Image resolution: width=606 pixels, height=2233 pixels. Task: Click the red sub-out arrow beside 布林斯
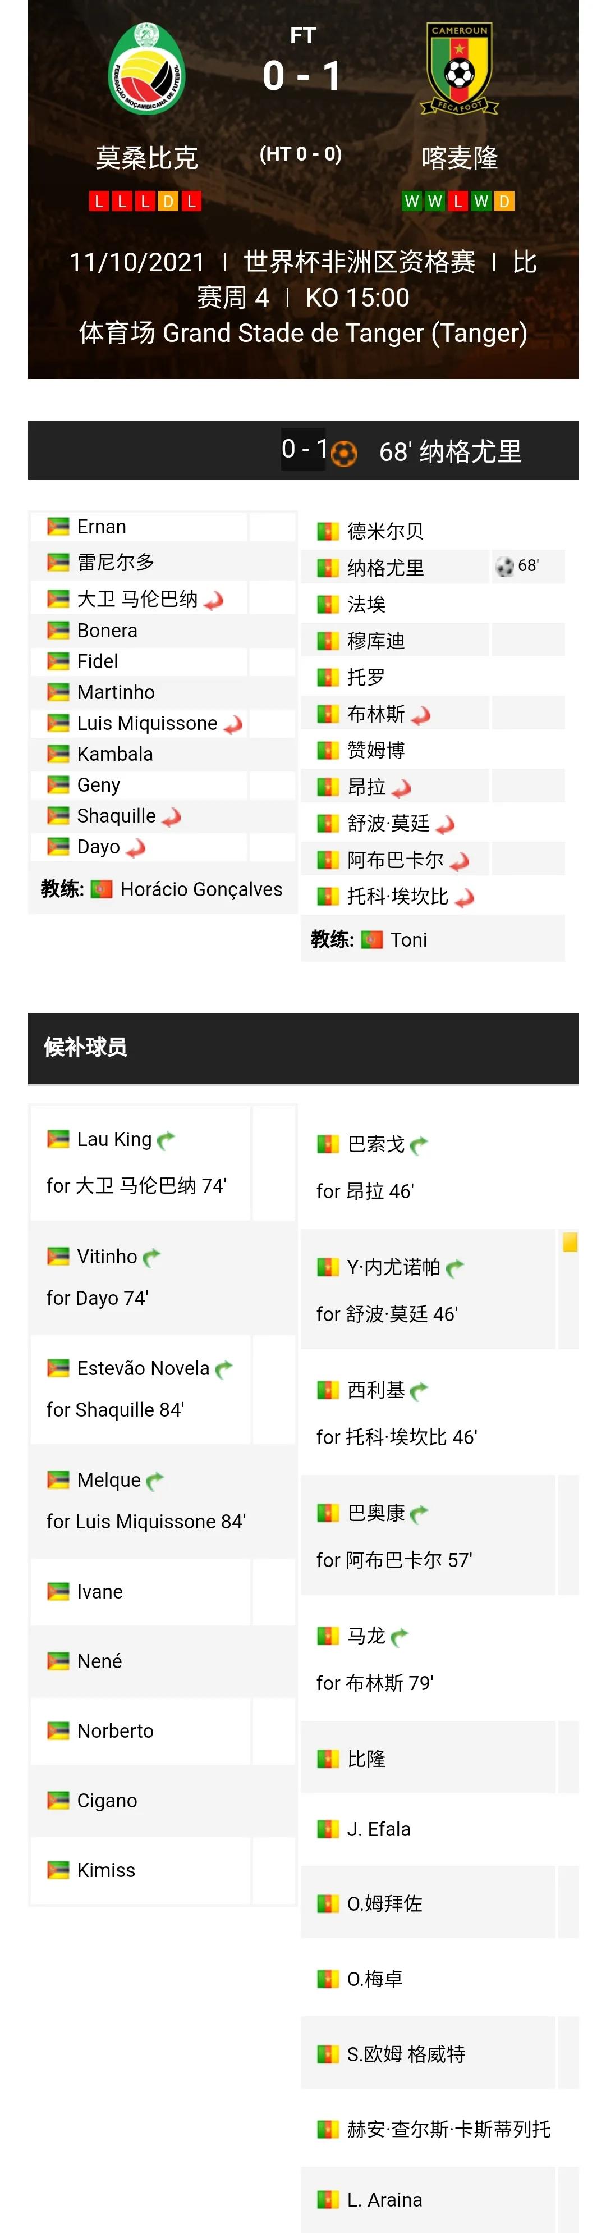421,715
